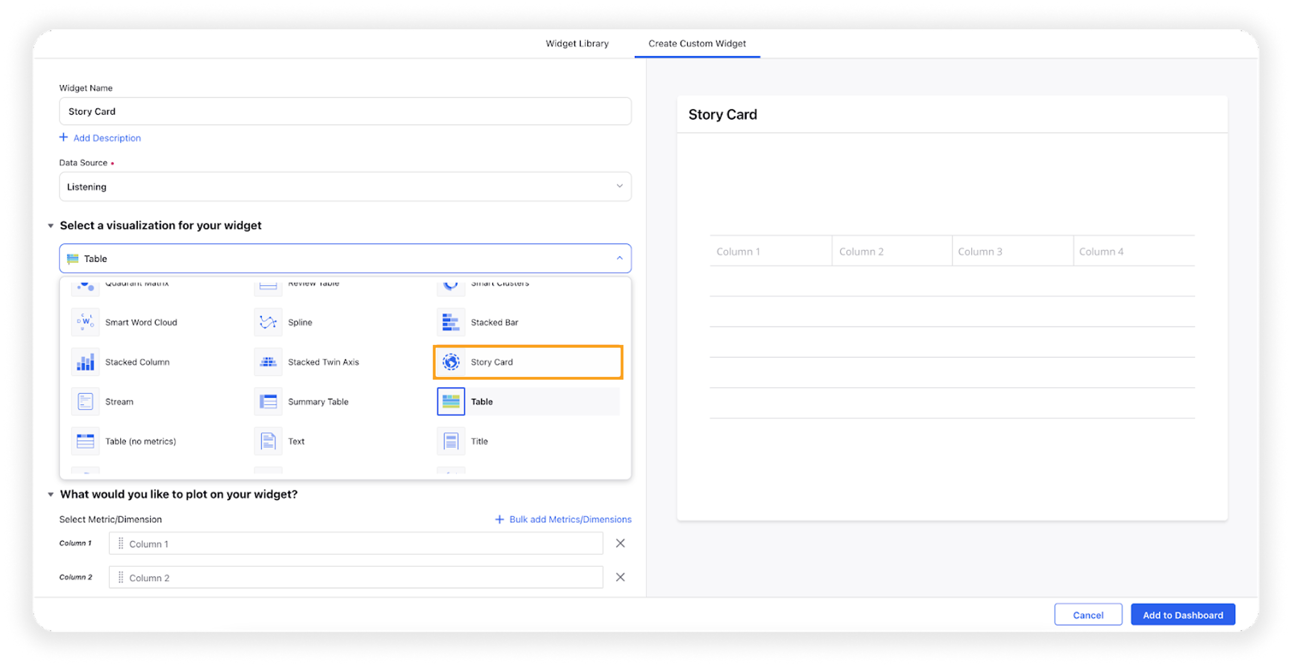Select the Story Card option label
The height and width of the screenshot is (667, 1292).
[492, 362]
